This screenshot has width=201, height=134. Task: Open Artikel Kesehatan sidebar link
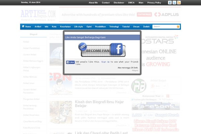pos(31,115)
